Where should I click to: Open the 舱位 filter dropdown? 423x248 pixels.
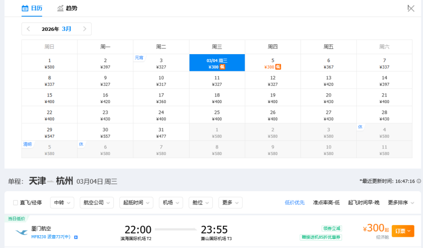201,203
